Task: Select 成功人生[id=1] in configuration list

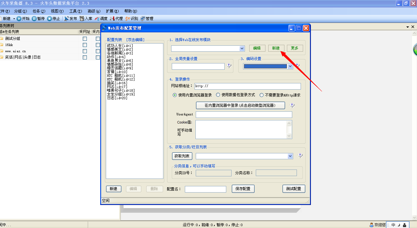Action: click(120, 46)
